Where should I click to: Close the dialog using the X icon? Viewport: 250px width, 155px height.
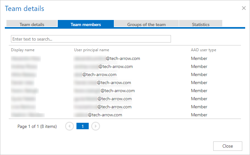tap(244, 8)
